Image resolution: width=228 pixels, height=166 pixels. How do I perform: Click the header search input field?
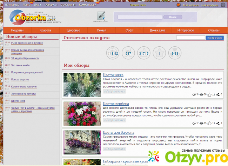click(x=139, y=17)
